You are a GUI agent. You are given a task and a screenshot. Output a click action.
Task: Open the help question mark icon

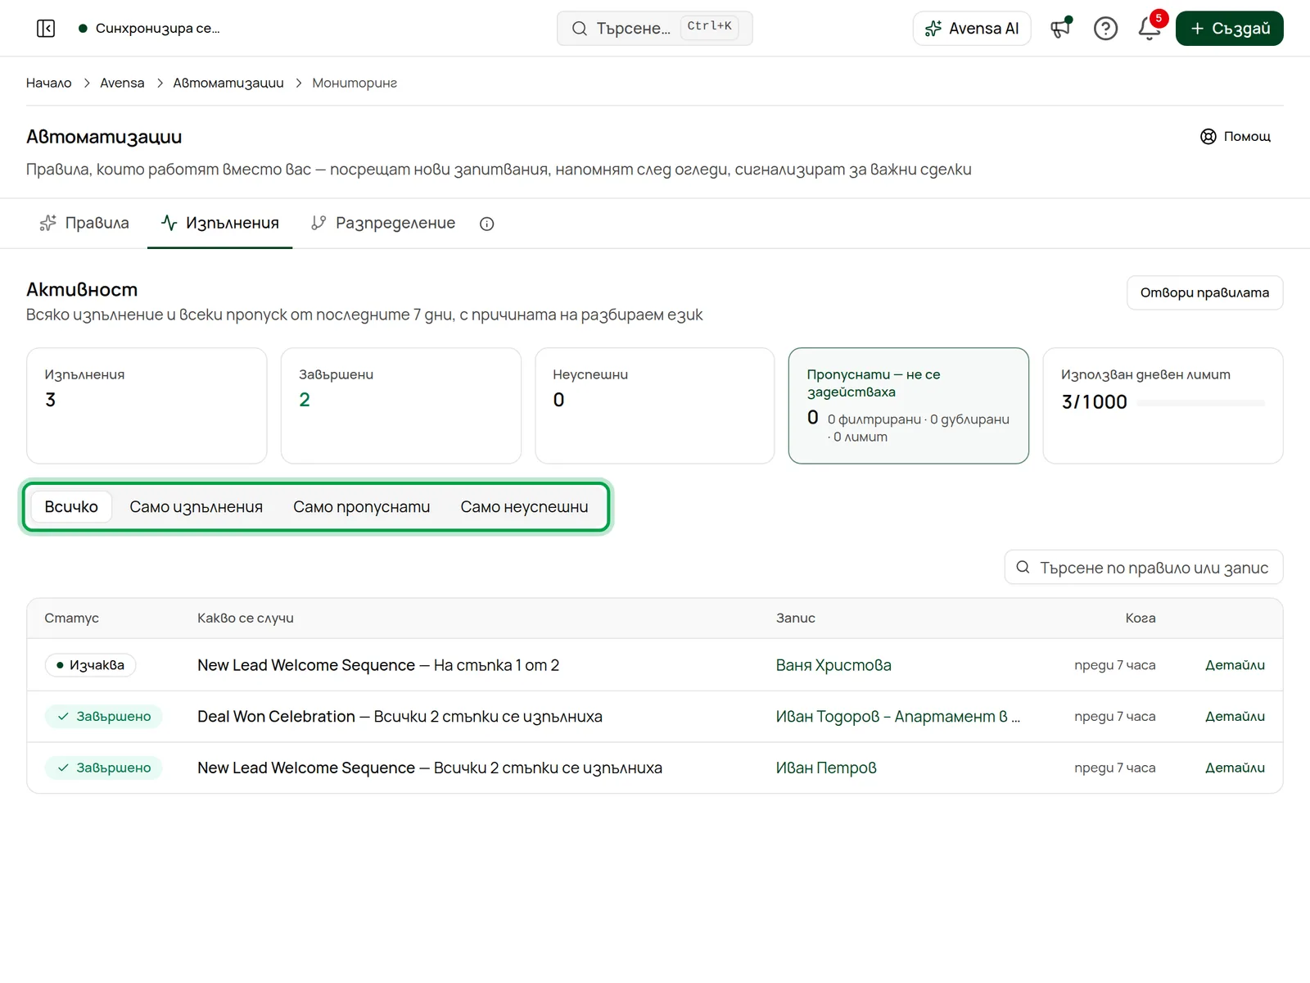(x=1105, y=29)
